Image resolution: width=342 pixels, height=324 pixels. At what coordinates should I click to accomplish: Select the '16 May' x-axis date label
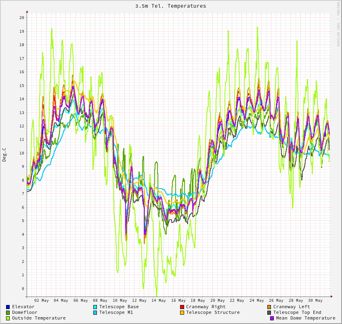(x=178, y=301)
